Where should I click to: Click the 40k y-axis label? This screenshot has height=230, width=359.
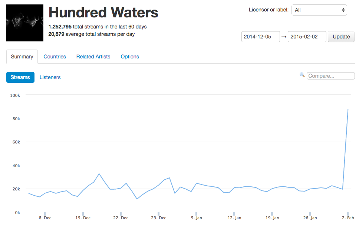coord(16,166)
